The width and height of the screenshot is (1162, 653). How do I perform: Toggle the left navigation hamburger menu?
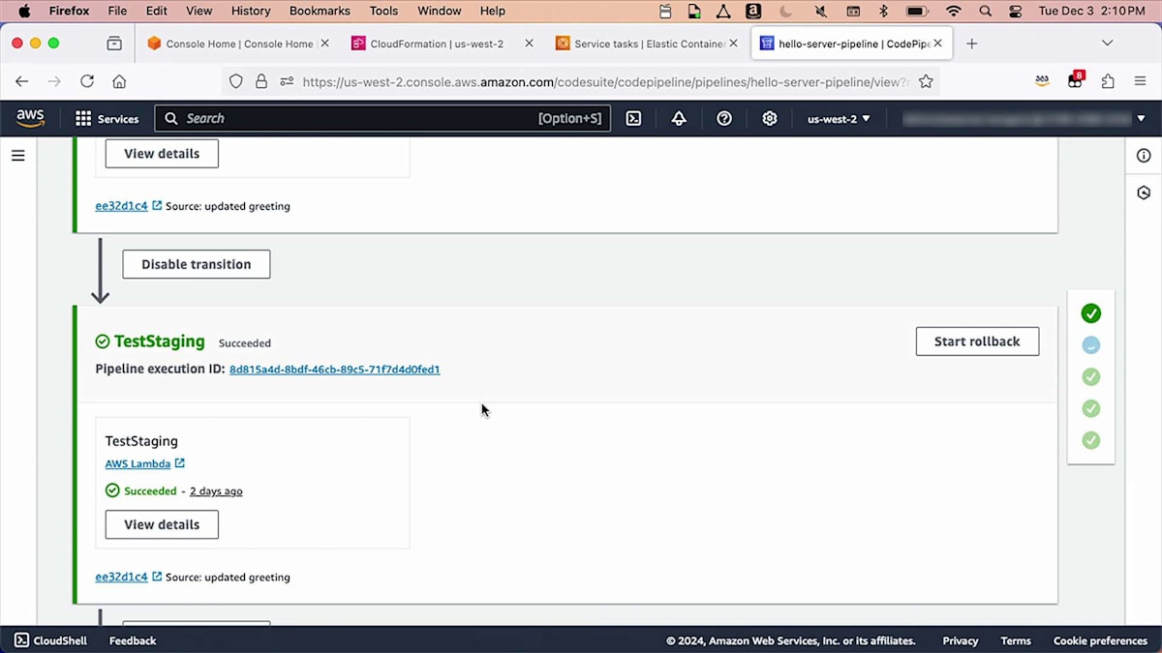tap(17, 155)
